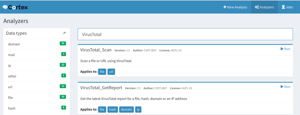
Task: Select the url data type filter
Action: pyautogui.click(x=10, y=87)
